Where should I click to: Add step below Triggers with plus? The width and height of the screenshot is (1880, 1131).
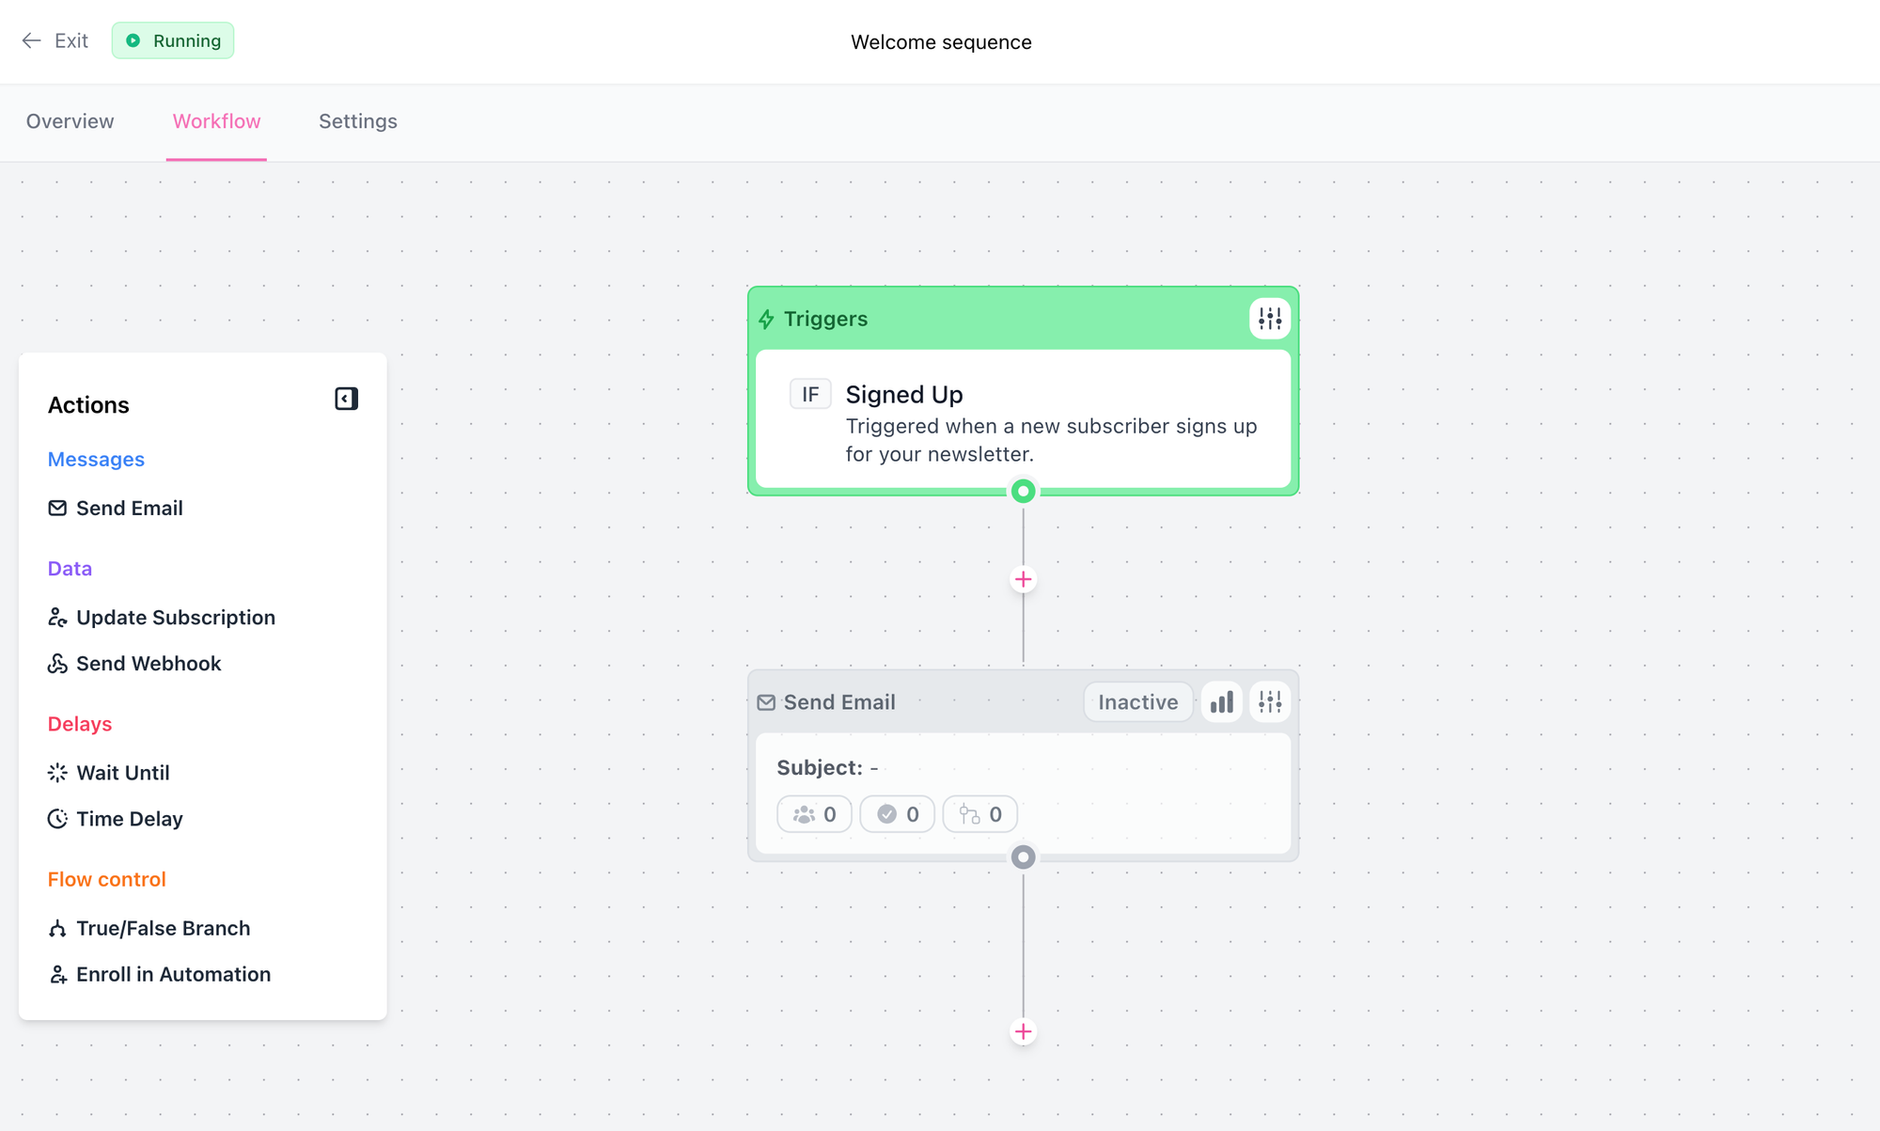tap(1023, 579)
